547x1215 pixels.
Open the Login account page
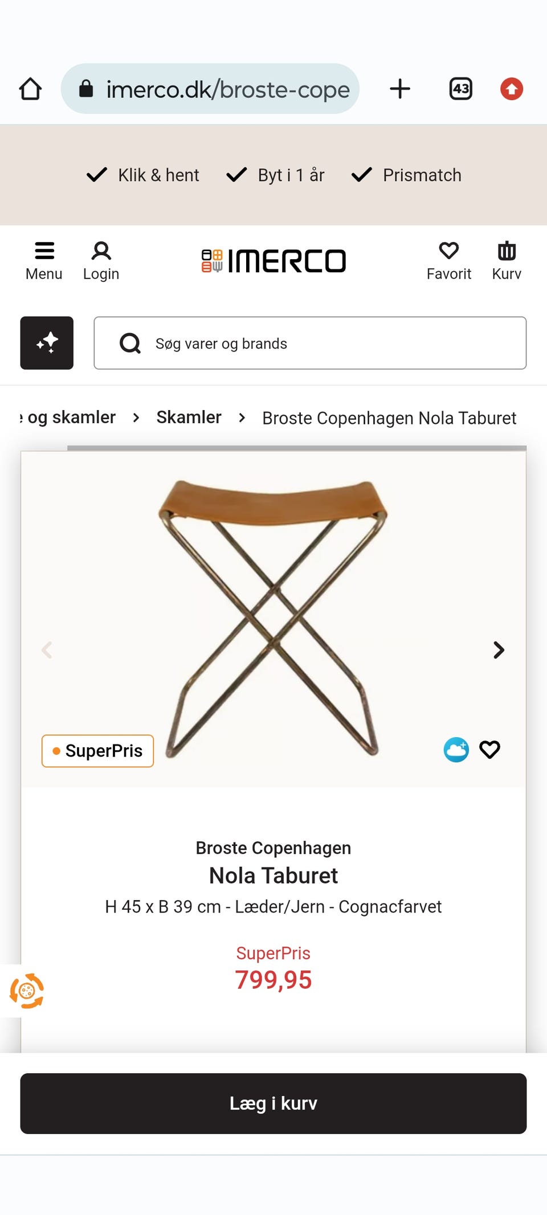(101, 261)
